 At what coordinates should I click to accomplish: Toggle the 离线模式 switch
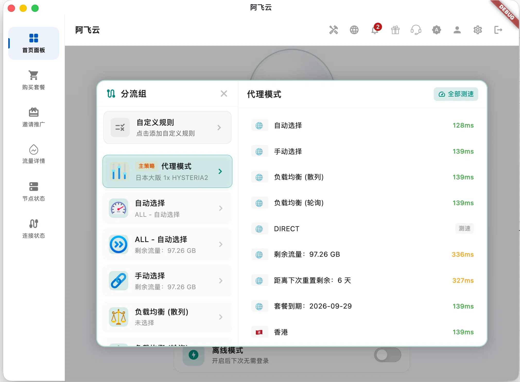(x=387, y=355)
